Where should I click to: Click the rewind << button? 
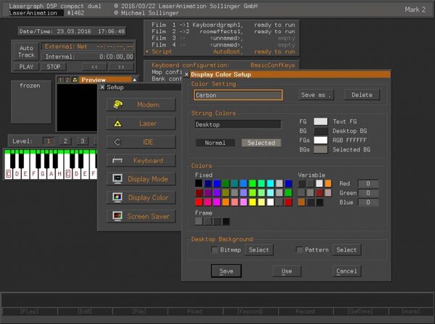pyautogui.click(x=94, y=67)
